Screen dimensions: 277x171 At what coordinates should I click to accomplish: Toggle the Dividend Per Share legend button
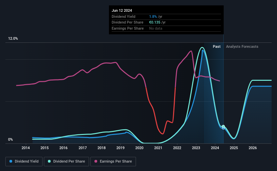pyautogui.click(x=66, y=162)
